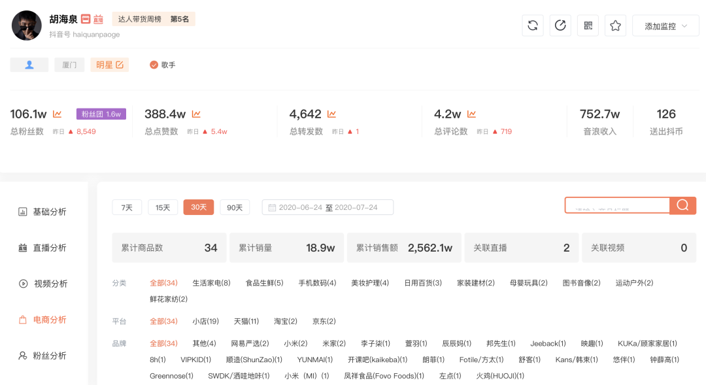Expand the 添加监控 dropdown
Image resolution: width=706 pixels, height=385 pixels.
pyautogui.click(x=665, y=25)
